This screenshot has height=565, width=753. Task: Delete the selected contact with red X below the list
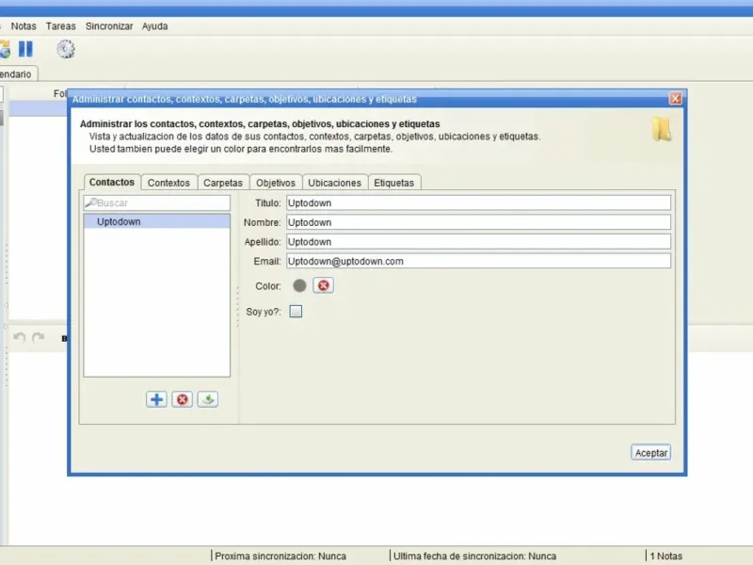[x=182, y=399]
